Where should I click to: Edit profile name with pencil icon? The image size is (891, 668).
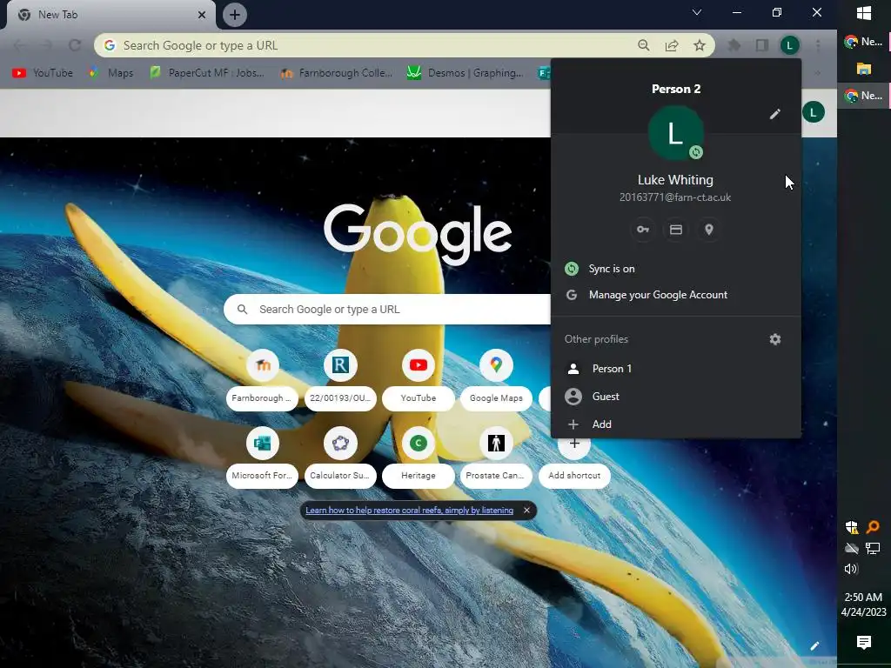774,114
